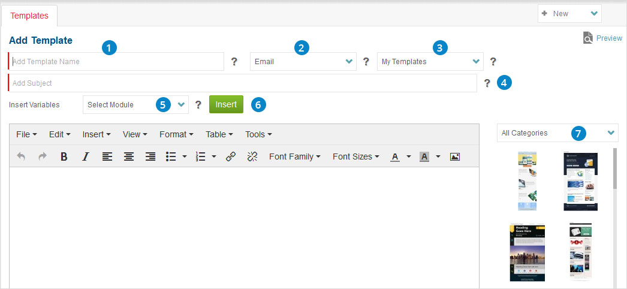Open the Format menu
Image resolution: width=627 pixels, height=289 pixels.
[x=176, y=134]
